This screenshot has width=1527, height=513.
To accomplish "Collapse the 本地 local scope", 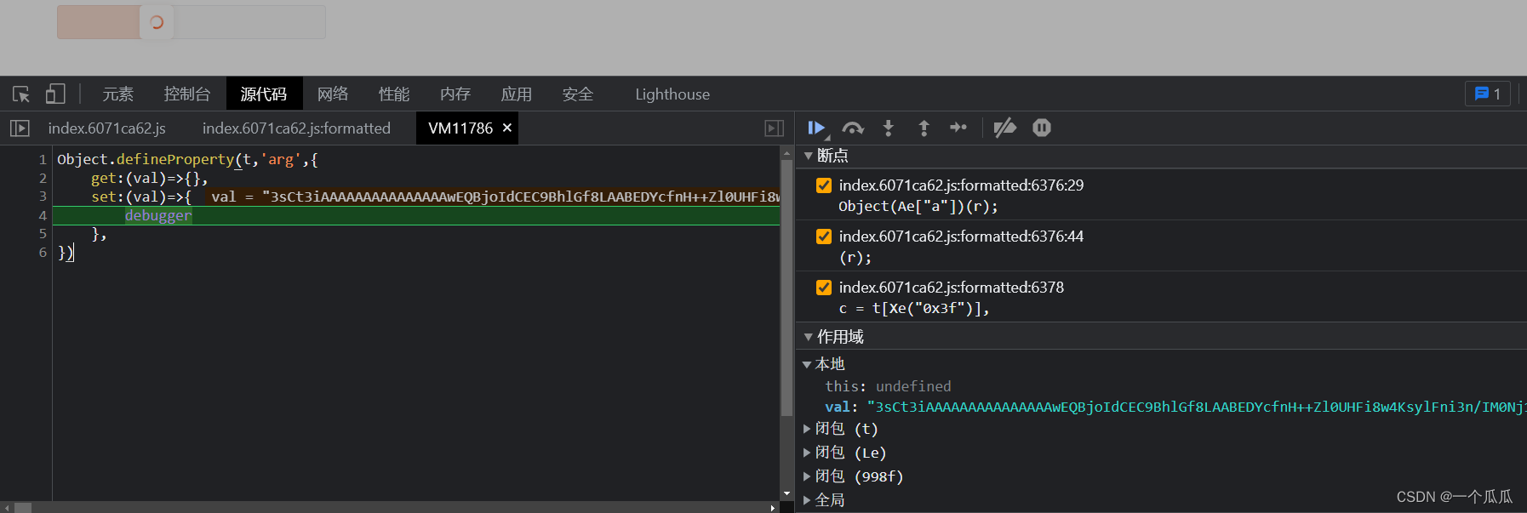I will click(x=807, y=365).
